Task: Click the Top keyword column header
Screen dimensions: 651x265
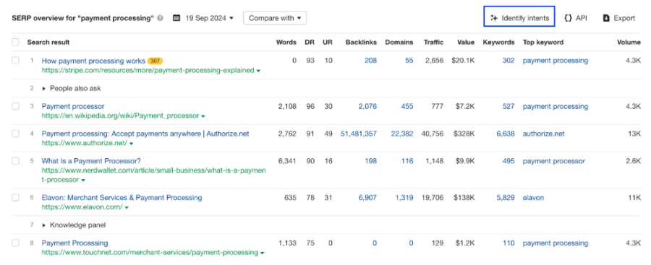Action: tap(543, 43)
